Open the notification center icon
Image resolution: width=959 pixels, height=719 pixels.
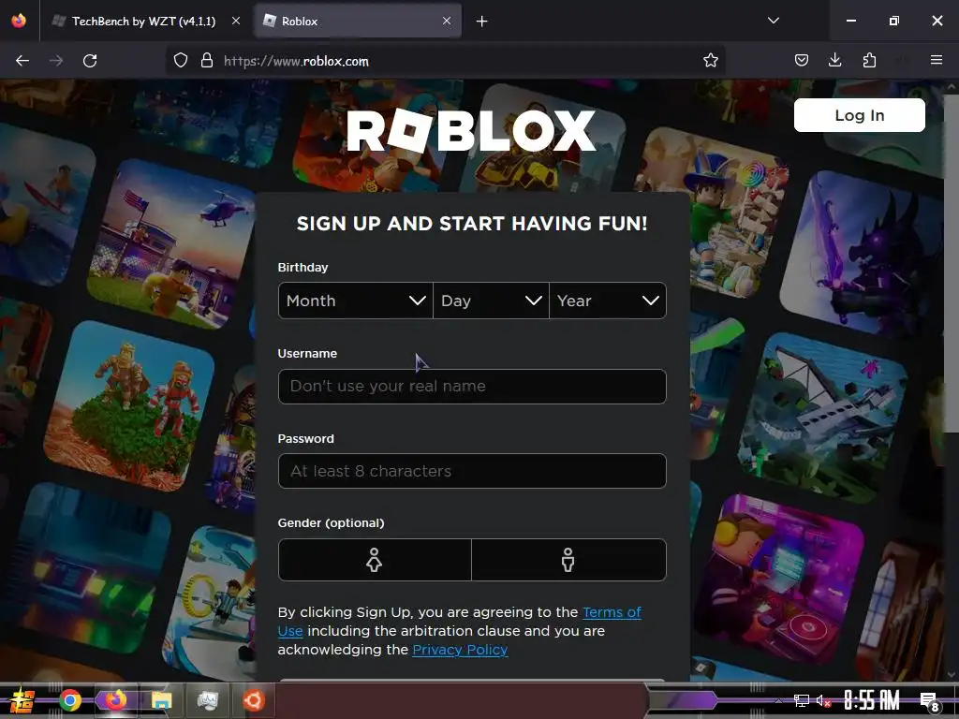(x=930, y=702)
